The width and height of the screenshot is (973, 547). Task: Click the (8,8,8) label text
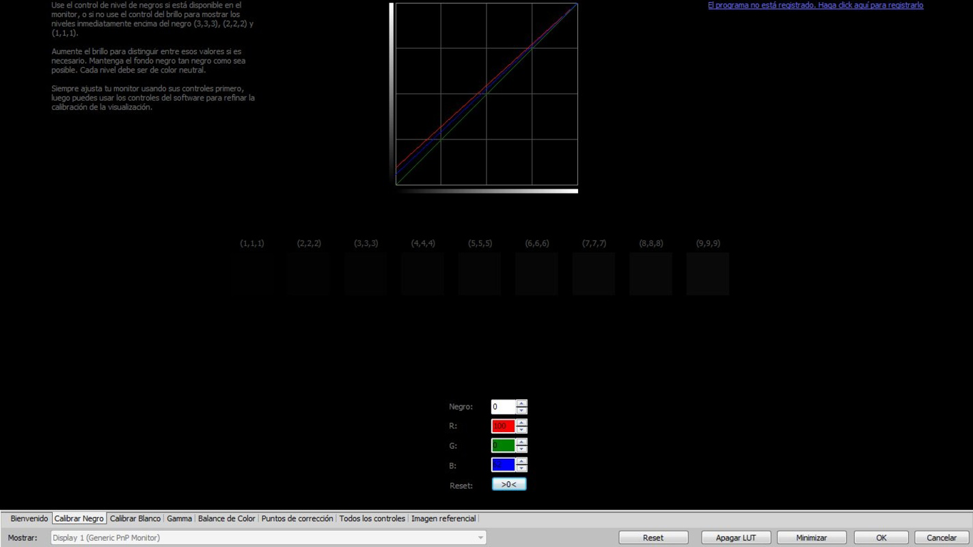coord(651,243)
